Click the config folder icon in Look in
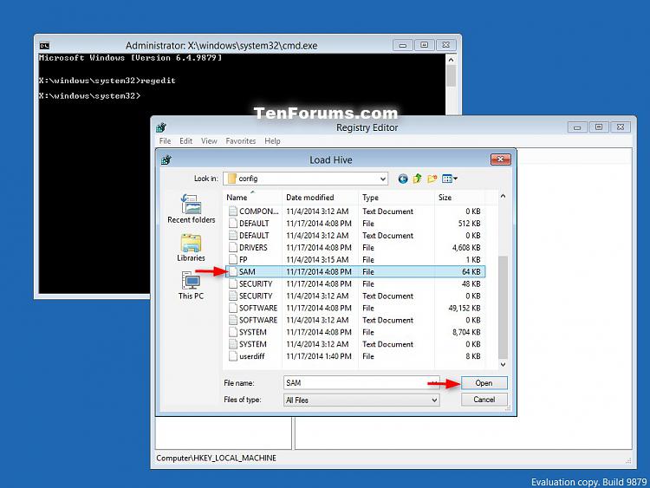The height and width of the screenshot is (488, 650). click(x=232, y=179)
